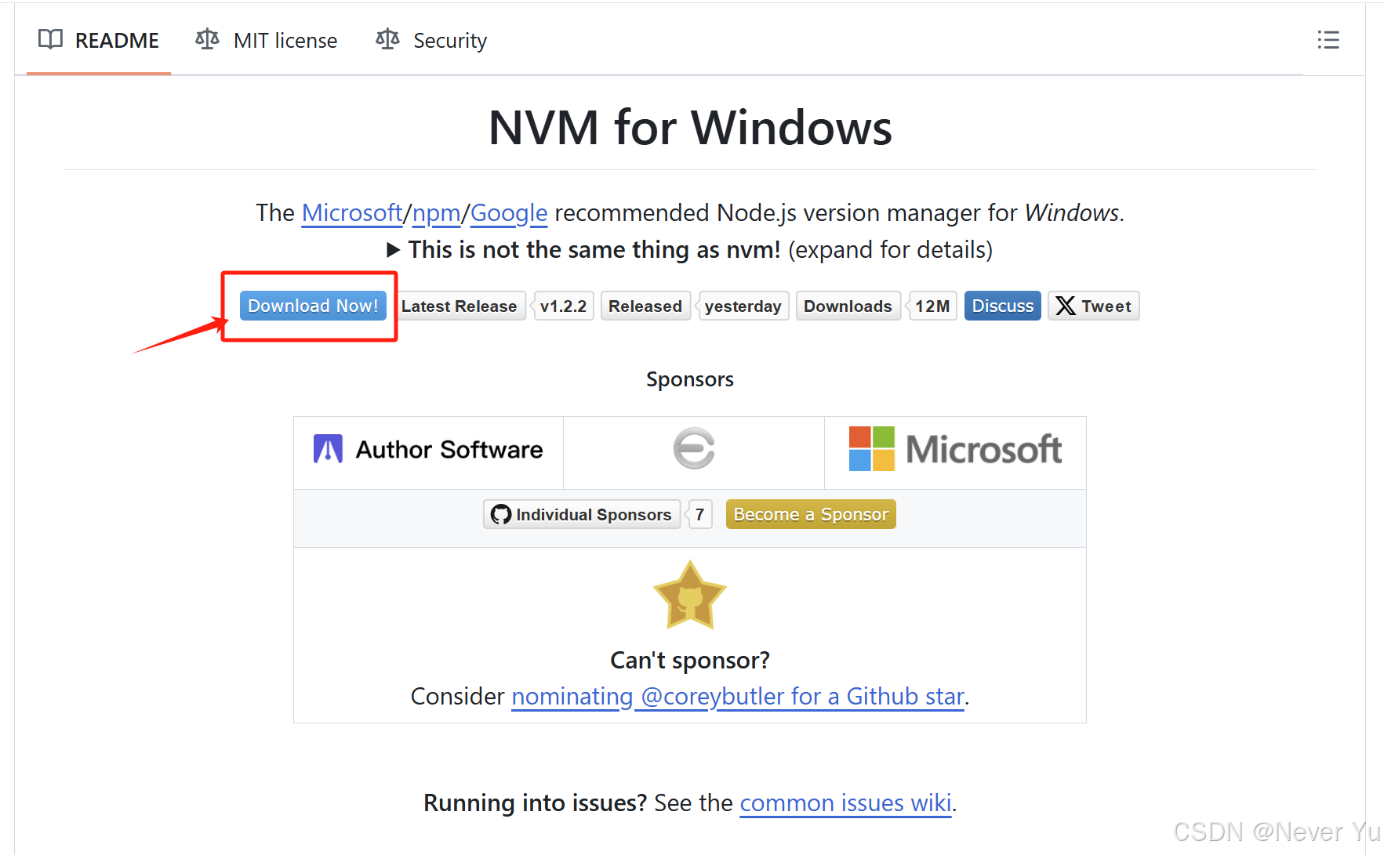Click the 'yesterday' release date badge
Image resolution: width=1384 pixels, height=855 pixels.
coord(742,306)
